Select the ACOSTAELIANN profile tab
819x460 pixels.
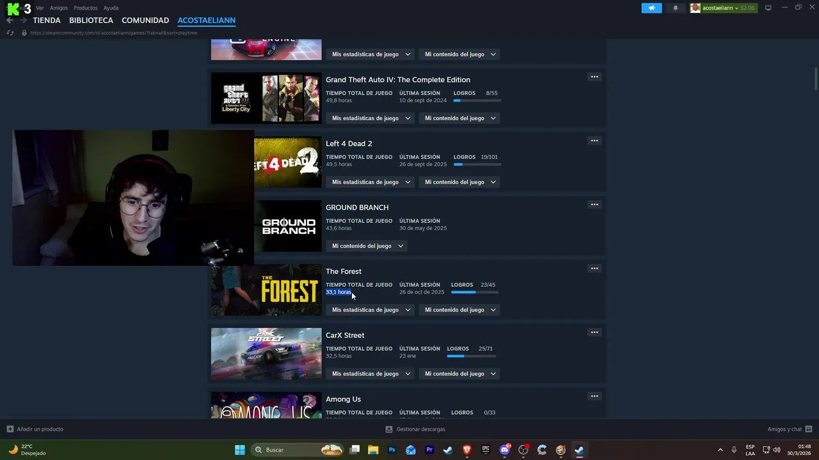pyautogui.click(x=207, y=20)
